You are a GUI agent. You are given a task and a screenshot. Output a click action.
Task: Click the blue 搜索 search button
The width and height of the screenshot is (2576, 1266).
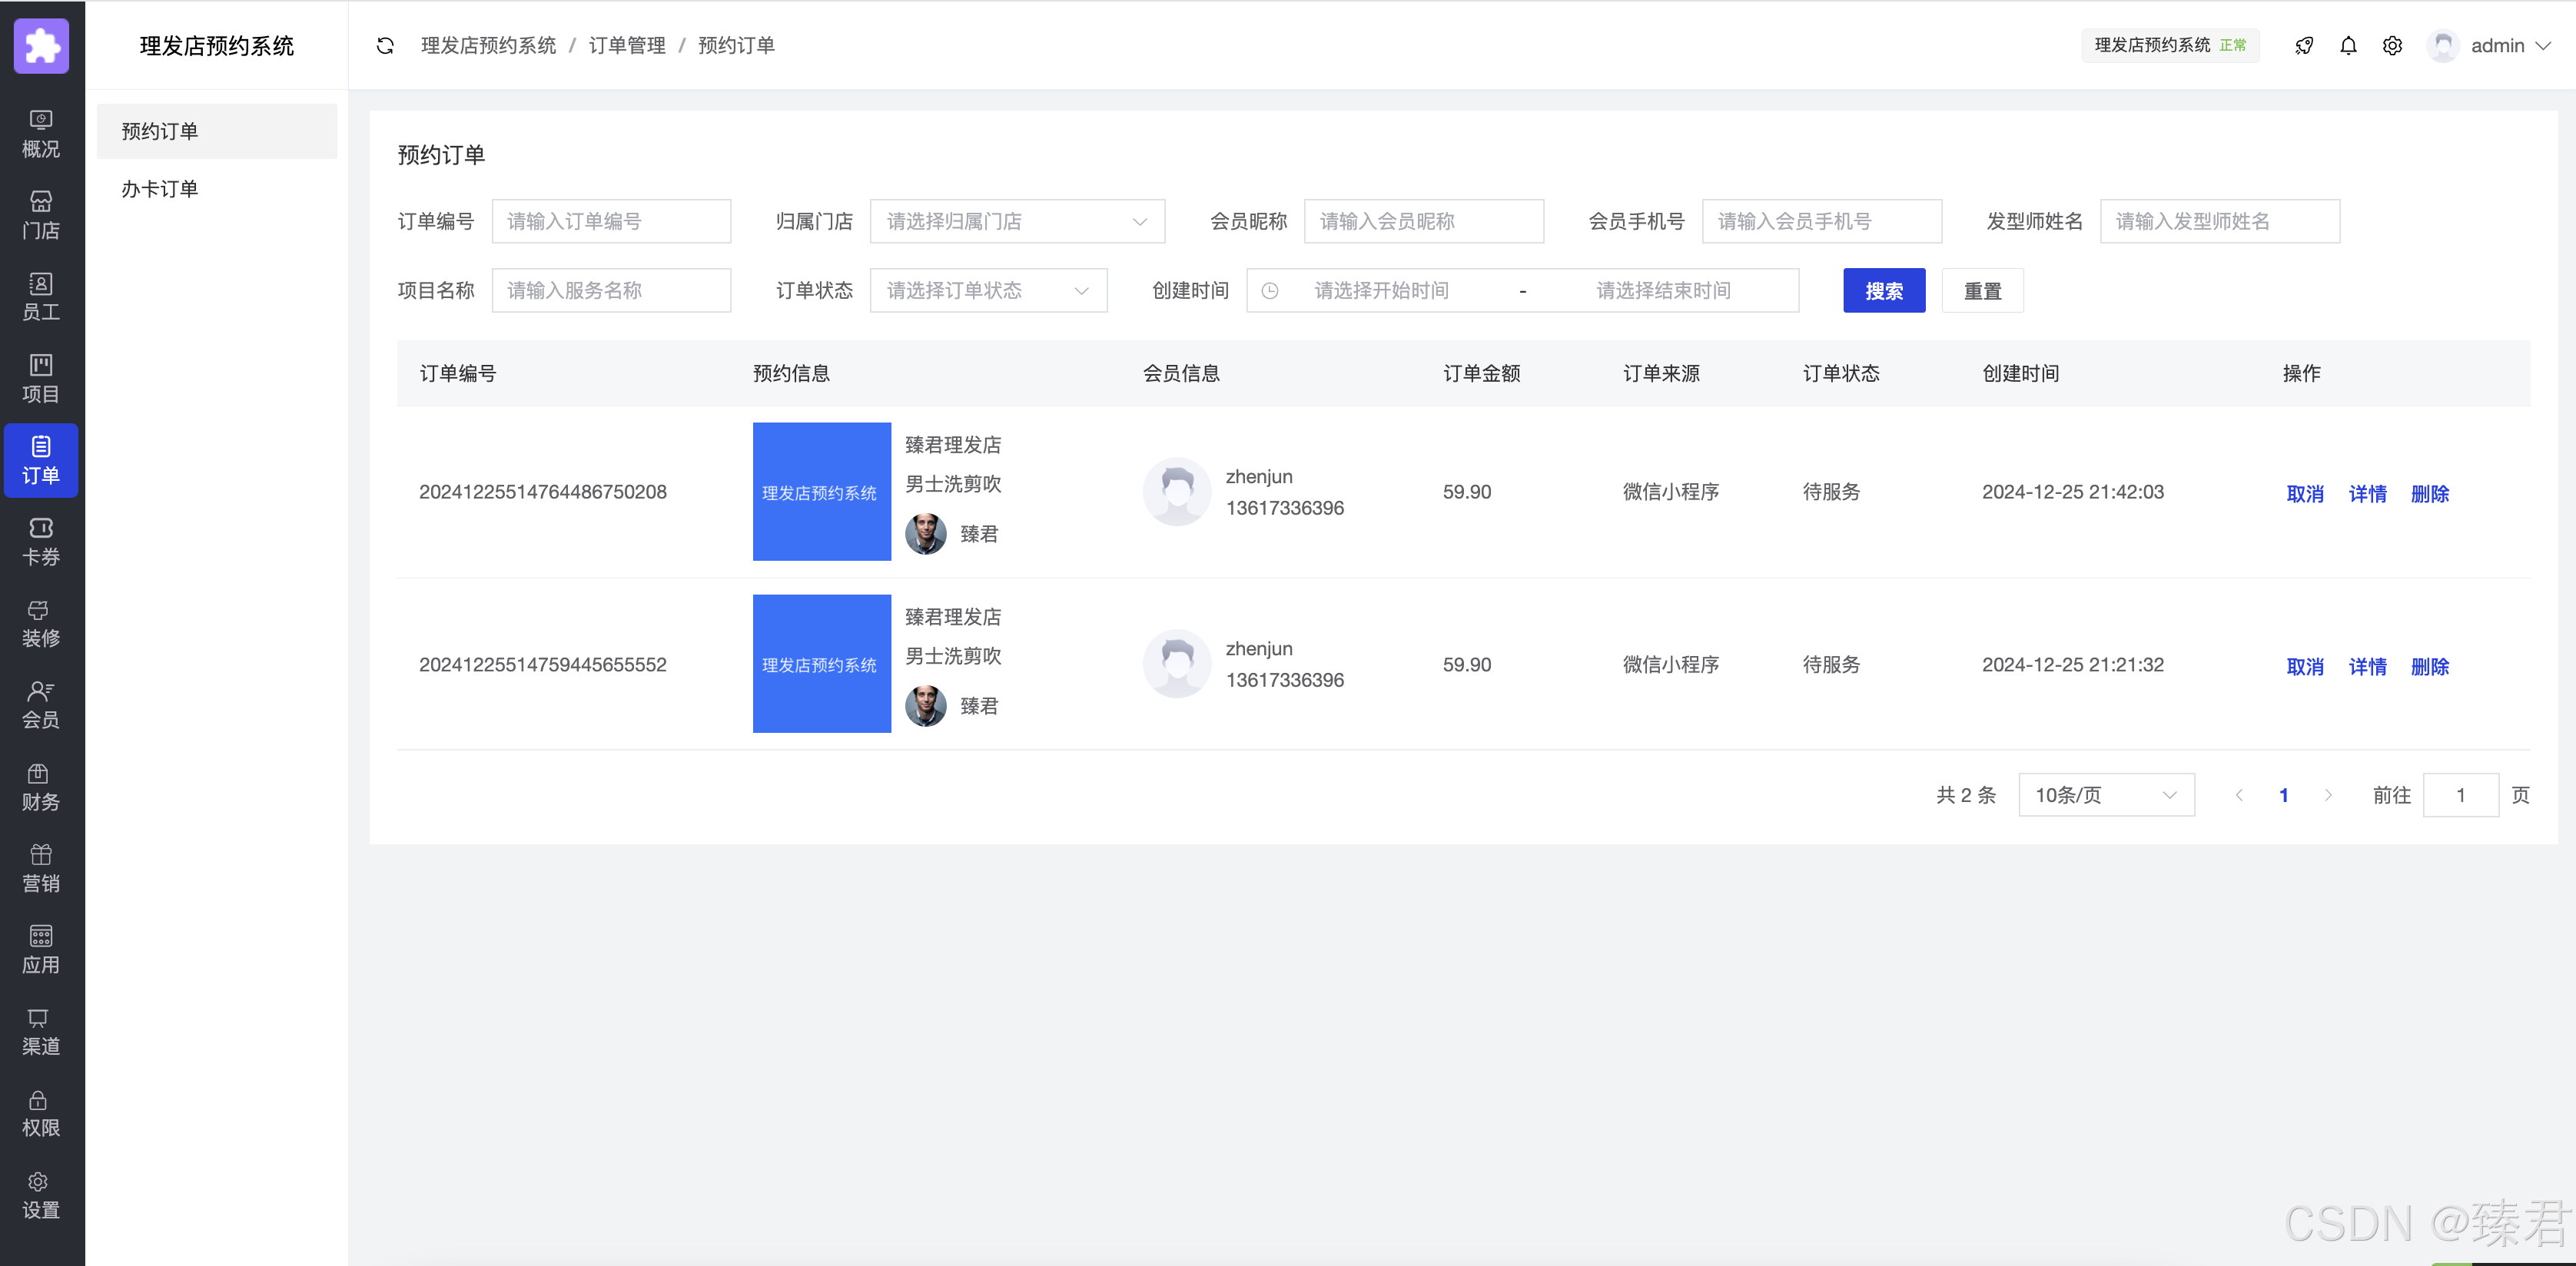click(x=1884, y=291)
